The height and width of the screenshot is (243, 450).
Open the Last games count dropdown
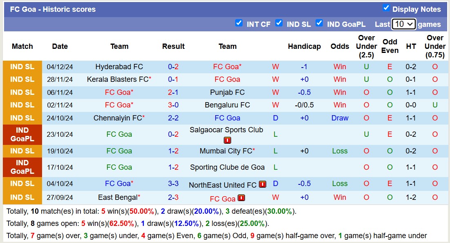[x=403, y=24]
